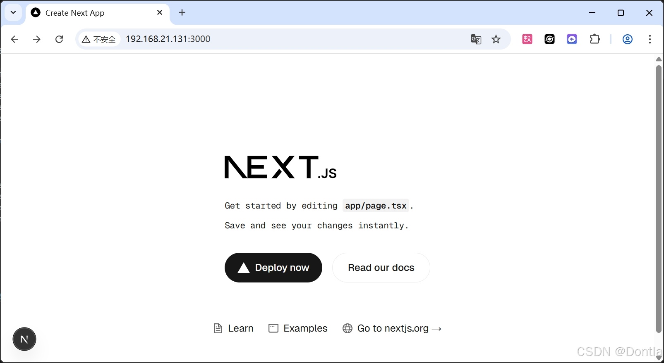Follow the Go to nextjs.org link

pos(392,328)
